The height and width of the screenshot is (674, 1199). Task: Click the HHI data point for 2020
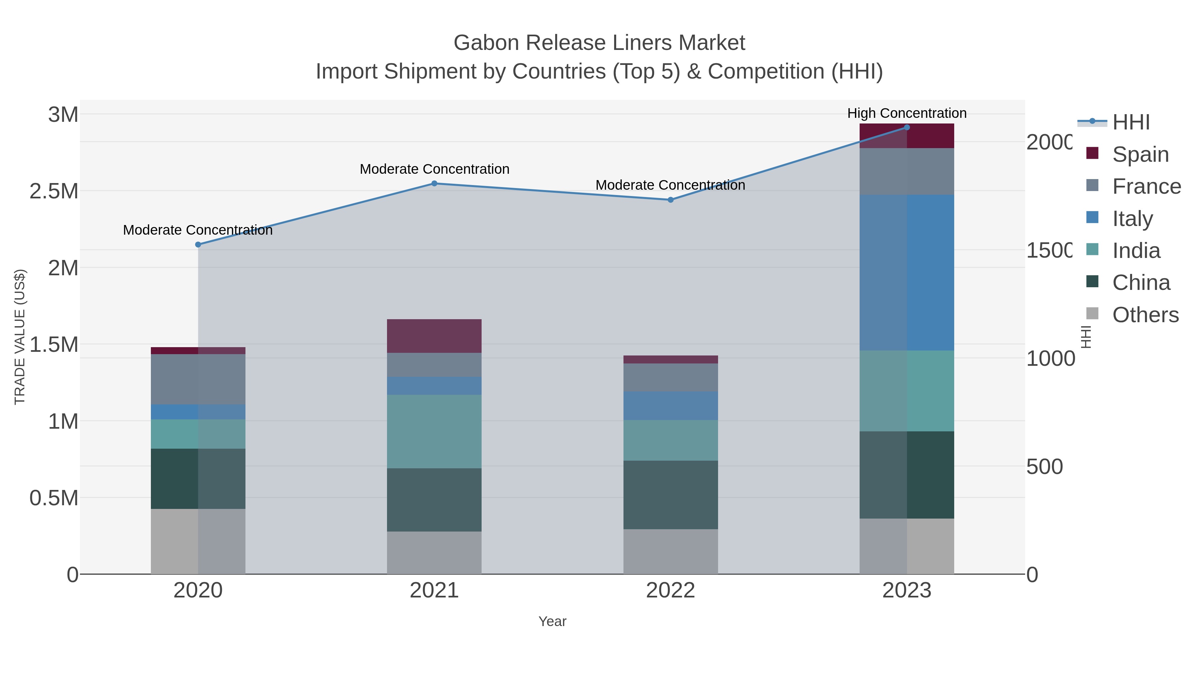click(x=198, y=245)
